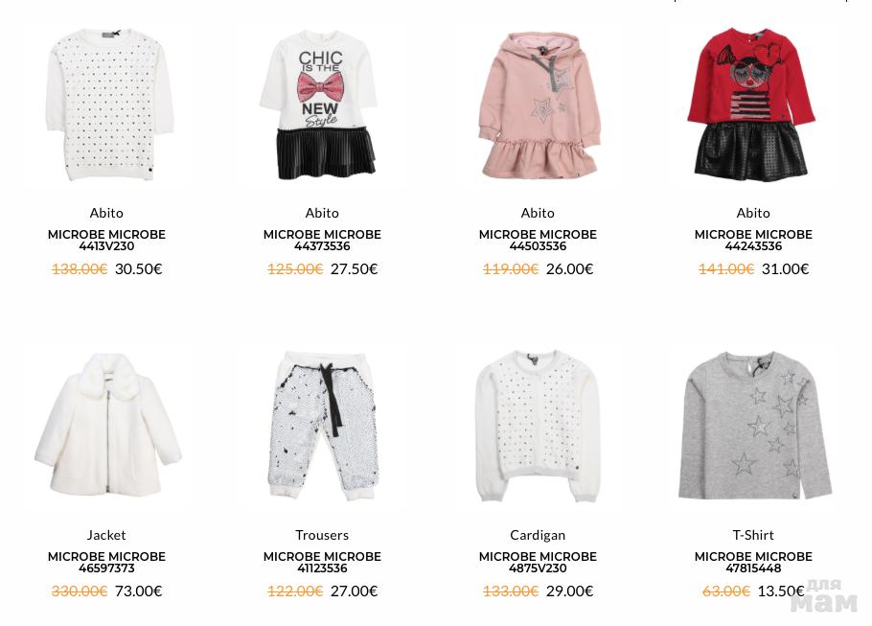Click the Jacket category label
Screen dimensions: 872x626
106,535
